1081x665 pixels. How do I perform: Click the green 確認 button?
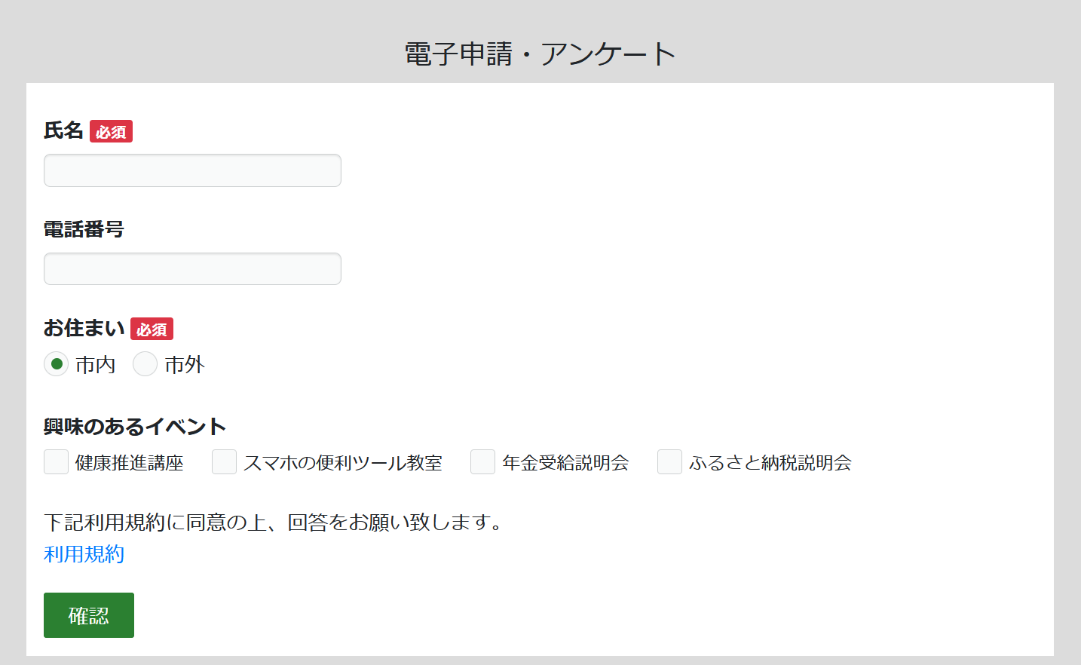point(89,615)
